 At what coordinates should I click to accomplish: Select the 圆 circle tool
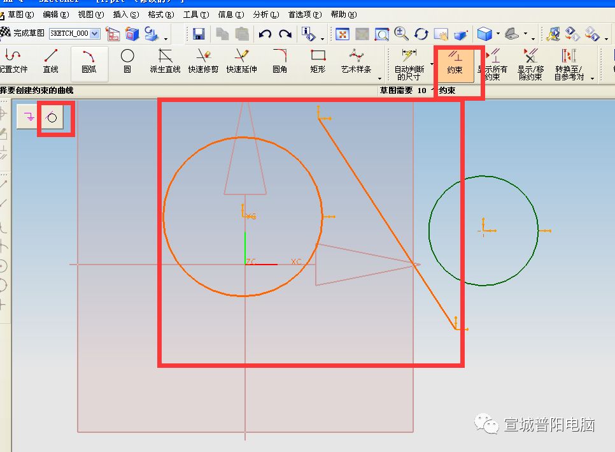127,61
